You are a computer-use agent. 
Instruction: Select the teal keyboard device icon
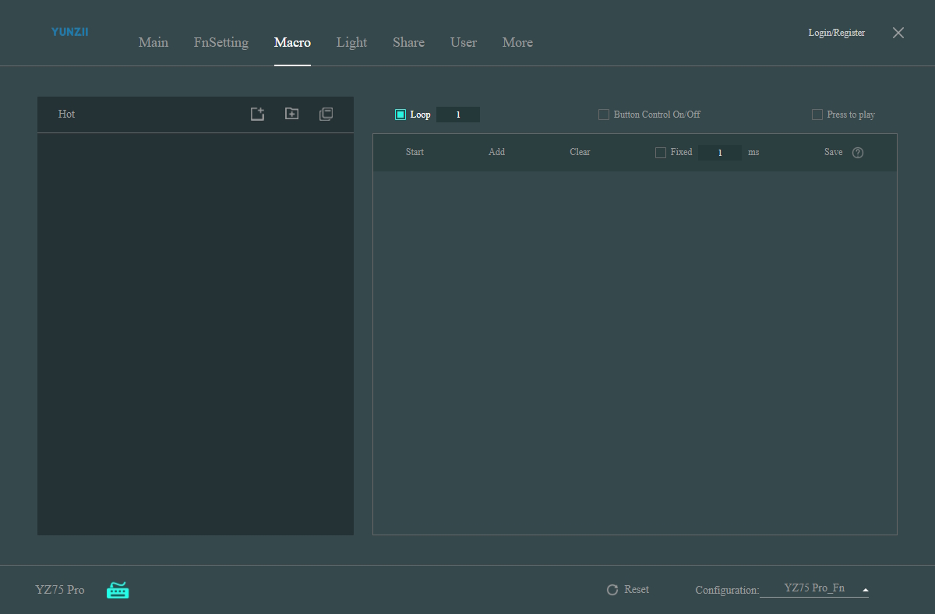coord(118,590)
